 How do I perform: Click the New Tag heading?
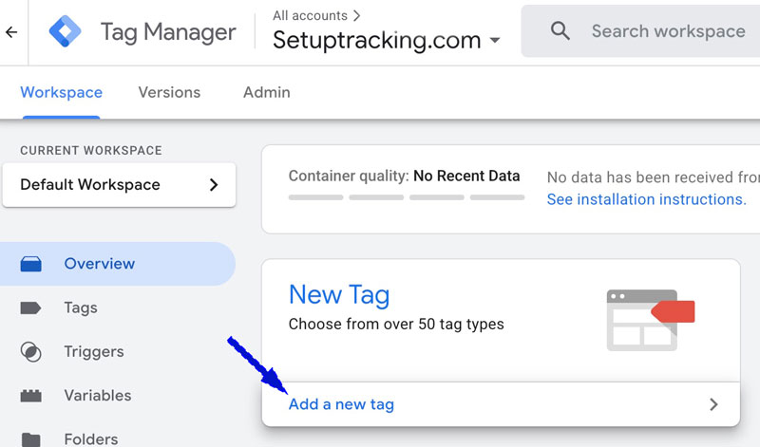339,294
